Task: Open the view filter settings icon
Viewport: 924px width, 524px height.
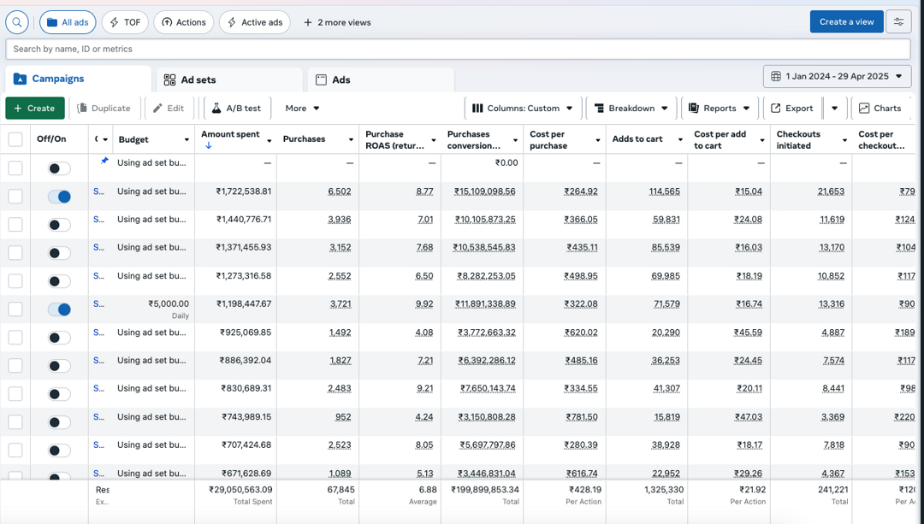Action: coord(898,22)
